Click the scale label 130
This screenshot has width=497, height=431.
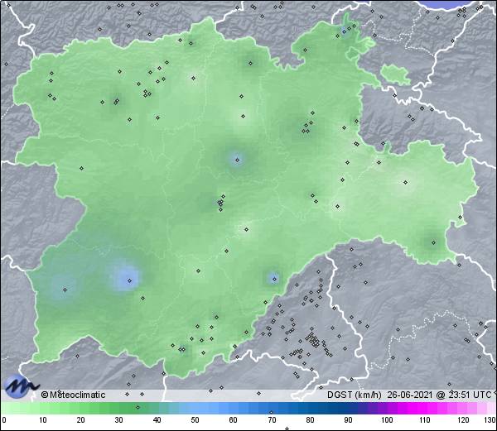pos(490,420)
